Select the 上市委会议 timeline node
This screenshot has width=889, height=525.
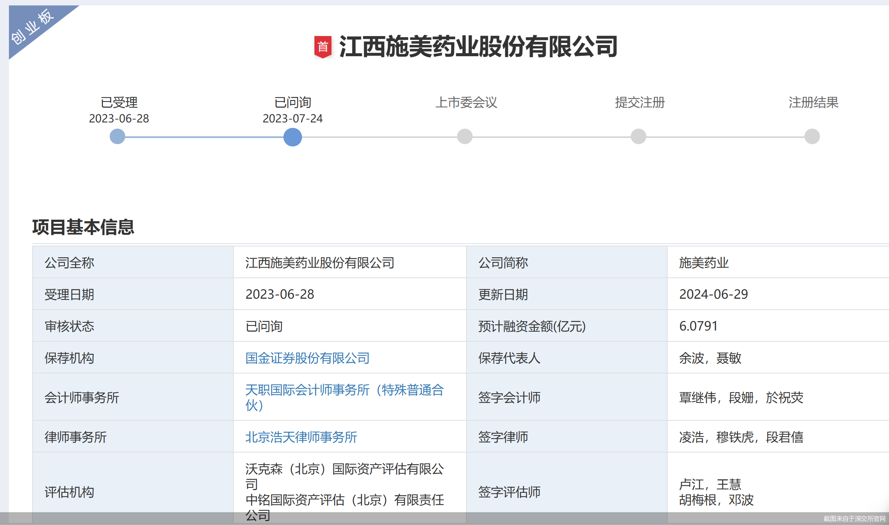pos(465,136)
